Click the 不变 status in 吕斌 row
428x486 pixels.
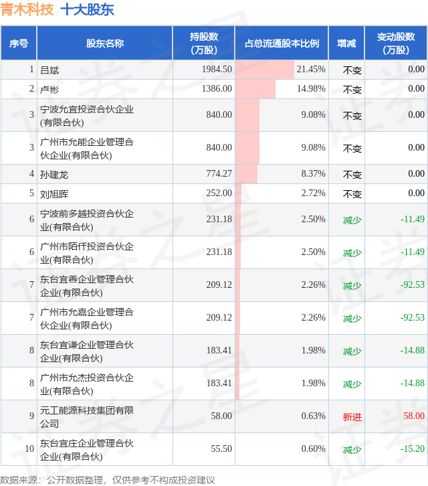coord(352,70)
